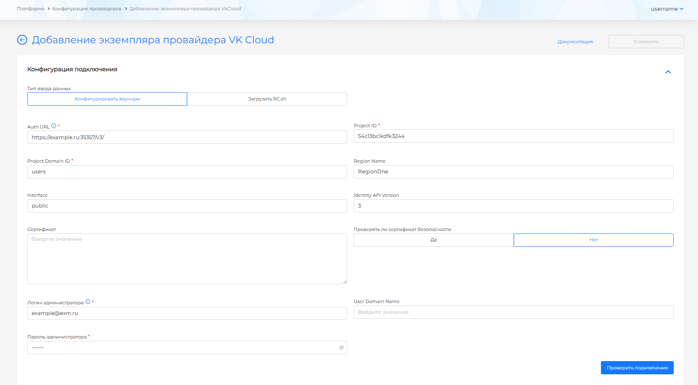Focus the Auth URL input field

pos(187,138)
